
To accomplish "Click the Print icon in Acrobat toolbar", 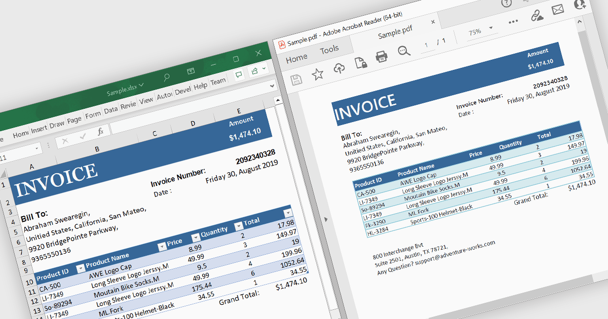I will (382, 56).
